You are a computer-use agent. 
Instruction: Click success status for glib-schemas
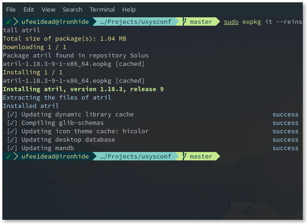point(285,123)
